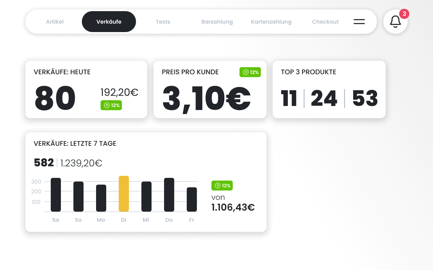Click top product number 11
The height and width of the screenshot is (270, 433).
(x=289, y=99)
